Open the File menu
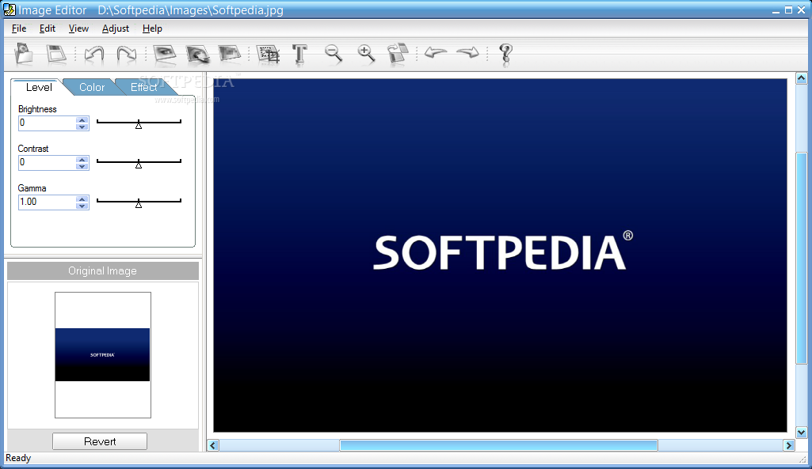Viewport: 812px width, 469px height. (x=19, y=28)
